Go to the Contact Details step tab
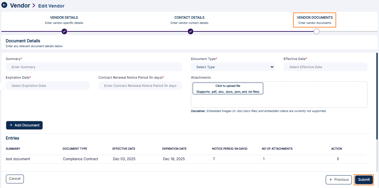Image resolution: width=379 pixels, height=188 pixels. point(189,20)
